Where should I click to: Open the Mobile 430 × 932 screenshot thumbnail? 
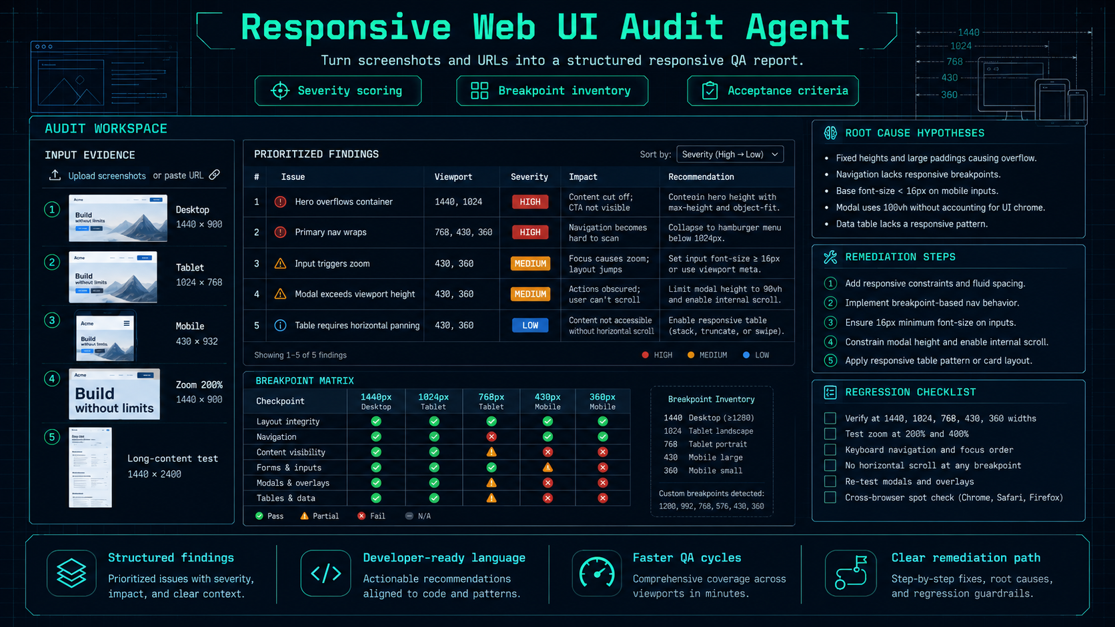[x=105, y=338]
